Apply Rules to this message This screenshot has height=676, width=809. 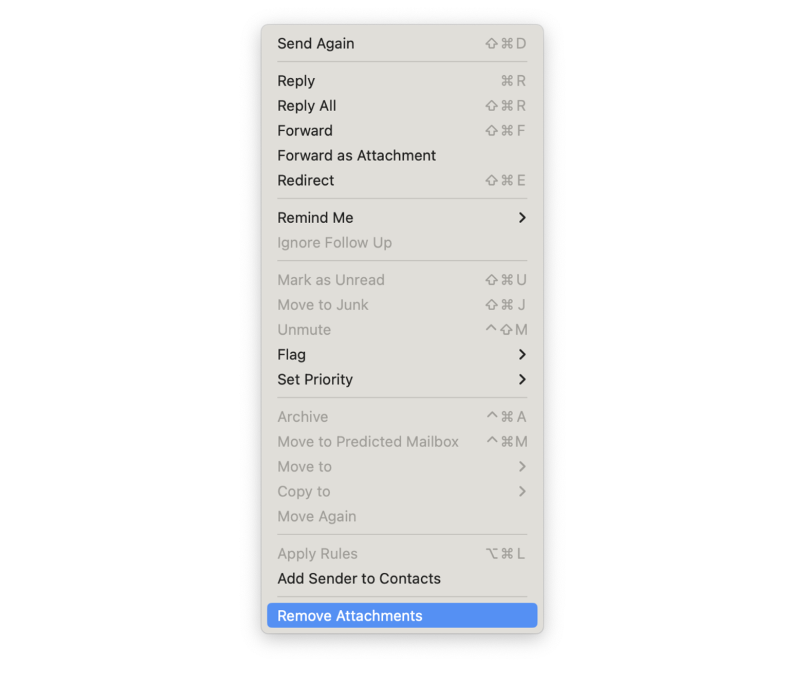click(317, 554)
